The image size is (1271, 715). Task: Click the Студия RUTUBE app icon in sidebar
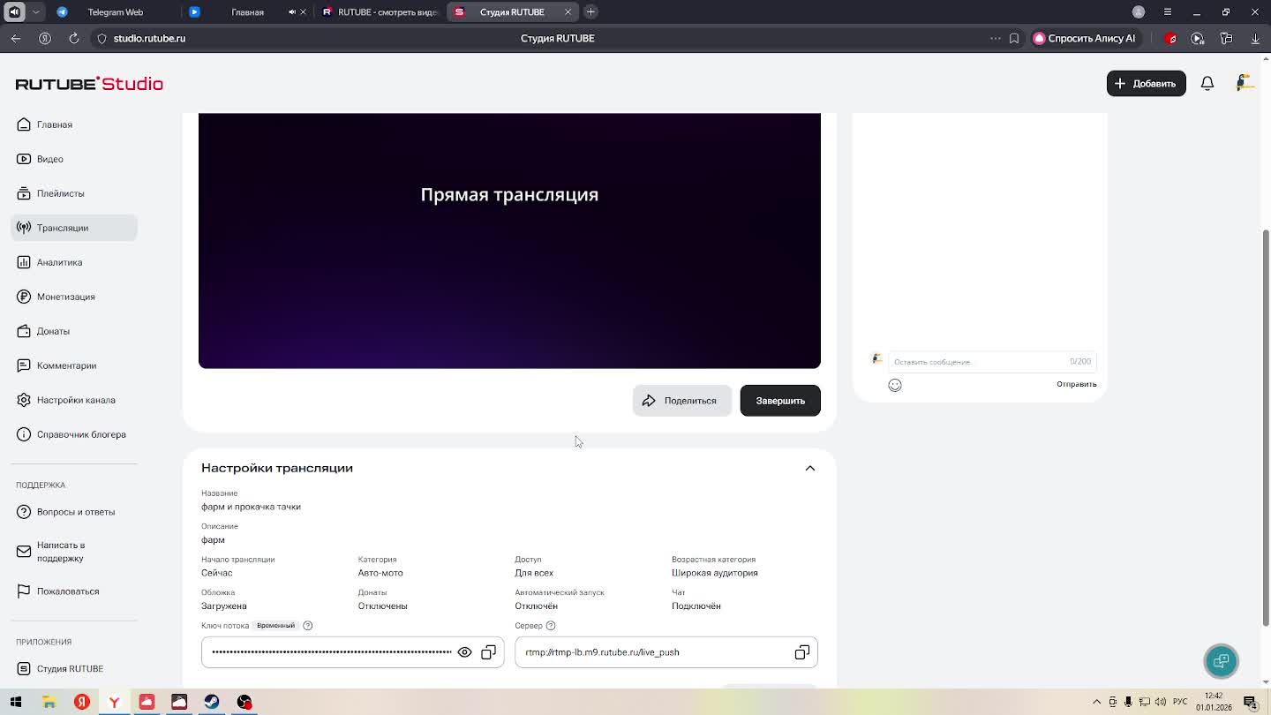24,668
